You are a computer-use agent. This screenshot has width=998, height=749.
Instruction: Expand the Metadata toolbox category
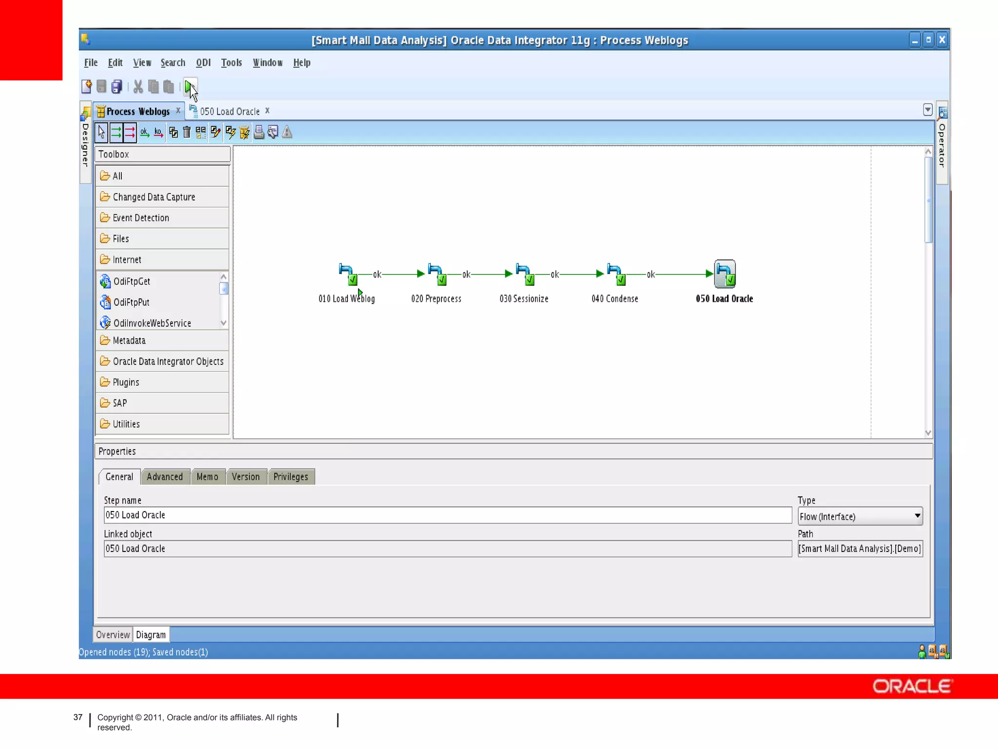[x=162, y=340]
